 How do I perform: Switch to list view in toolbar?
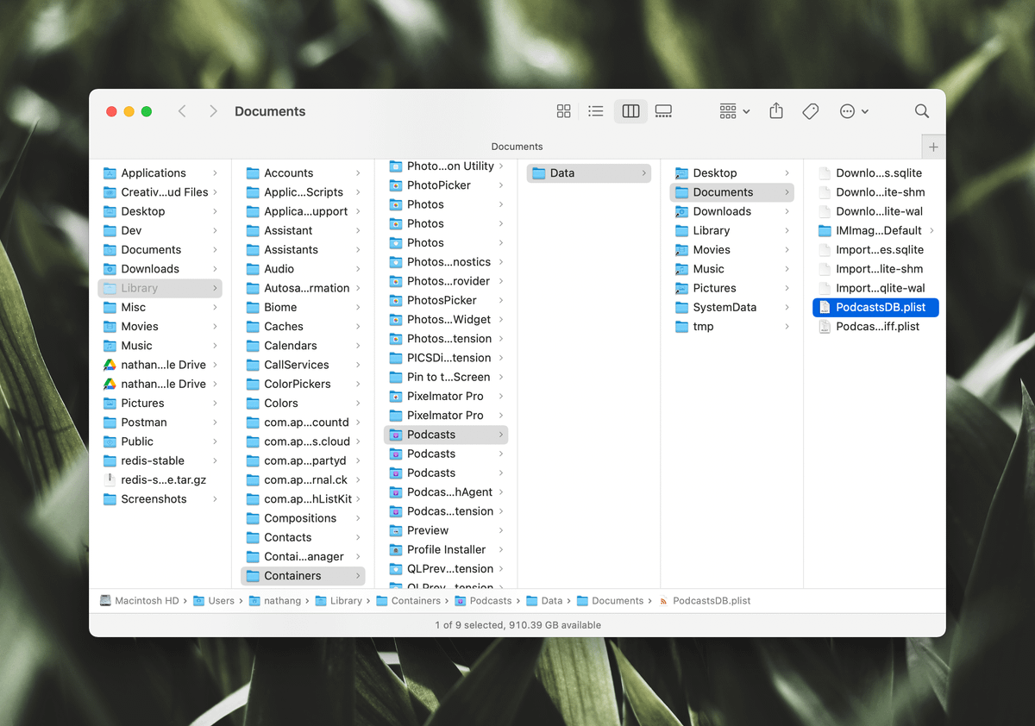pyautogui.click(x=595, y=111)
